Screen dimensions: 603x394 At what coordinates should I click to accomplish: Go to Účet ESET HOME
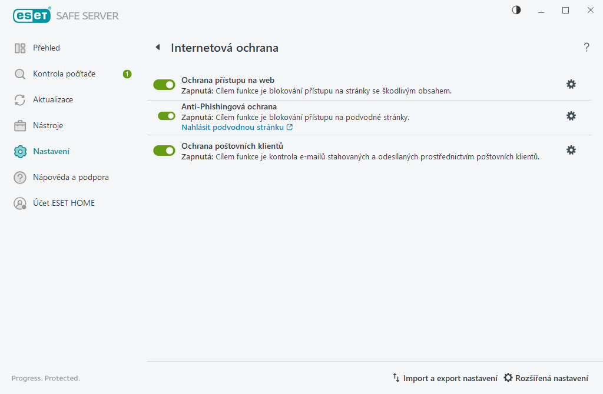64,203
